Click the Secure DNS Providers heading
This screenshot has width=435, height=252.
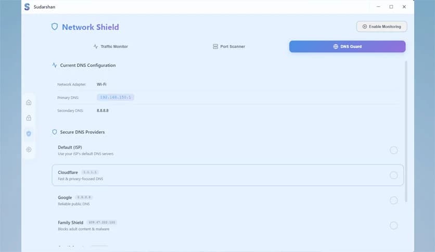tap(82, 132)
